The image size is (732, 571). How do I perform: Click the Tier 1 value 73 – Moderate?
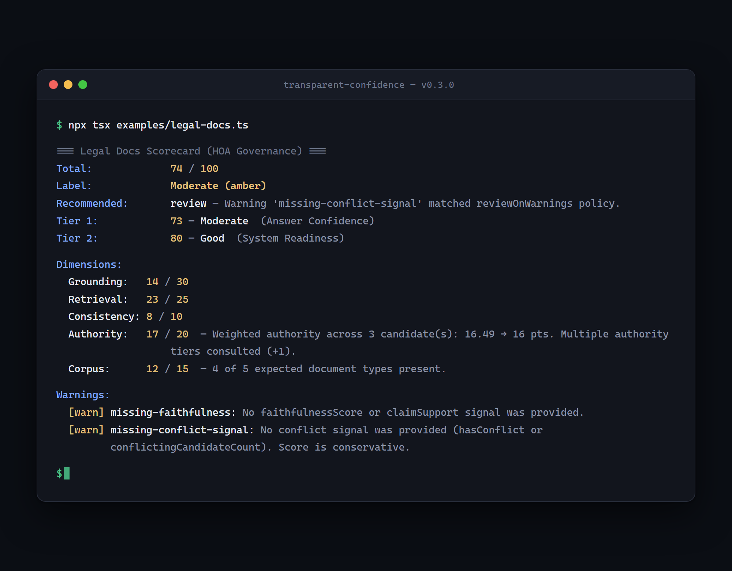coord(209,221)
